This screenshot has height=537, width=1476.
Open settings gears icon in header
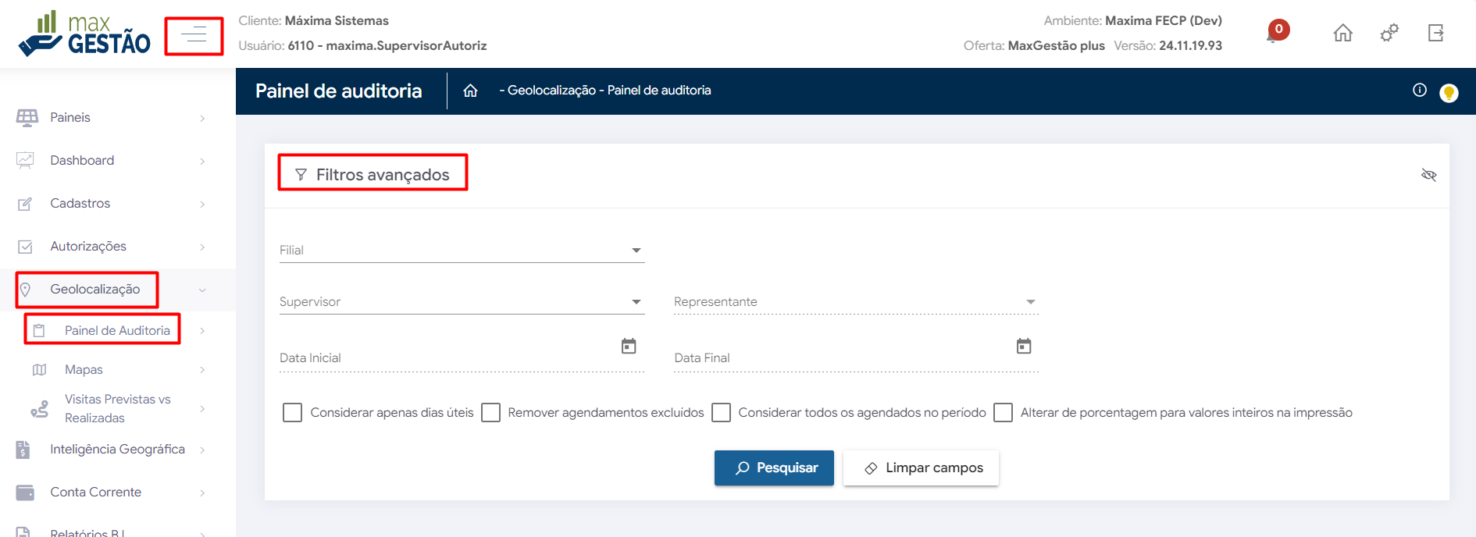click(1389, 33)
